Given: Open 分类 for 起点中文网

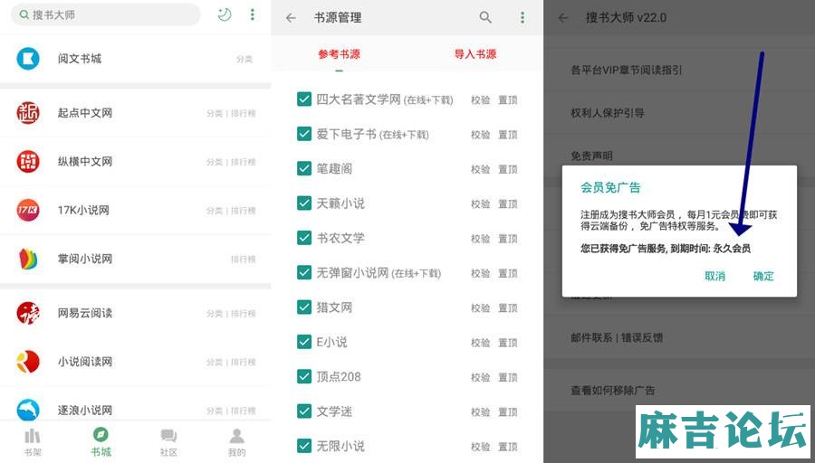Looking at the screenshot, I should 214,113.
